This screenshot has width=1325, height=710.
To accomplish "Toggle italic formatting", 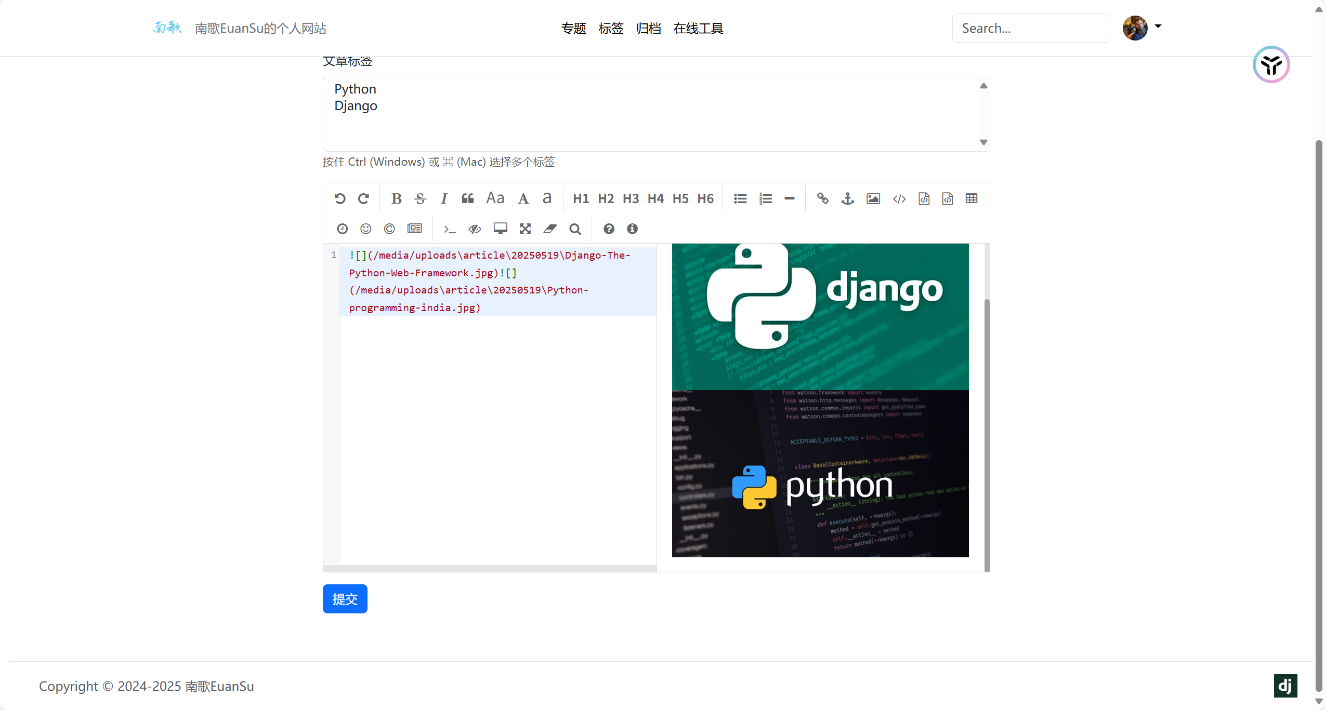I will (x=444, y=198).
